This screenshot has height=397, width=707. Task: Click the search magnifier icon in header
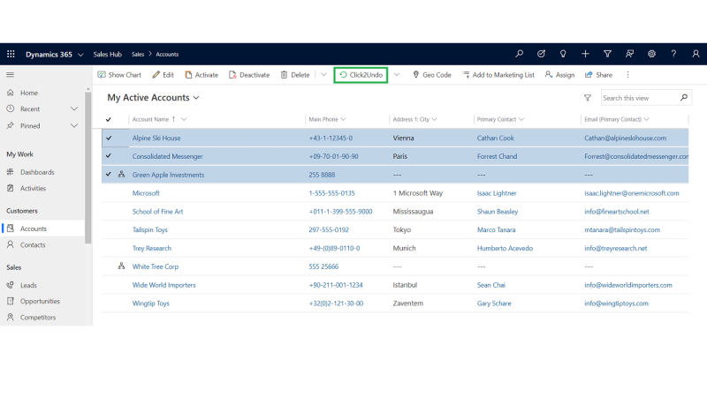519,54
